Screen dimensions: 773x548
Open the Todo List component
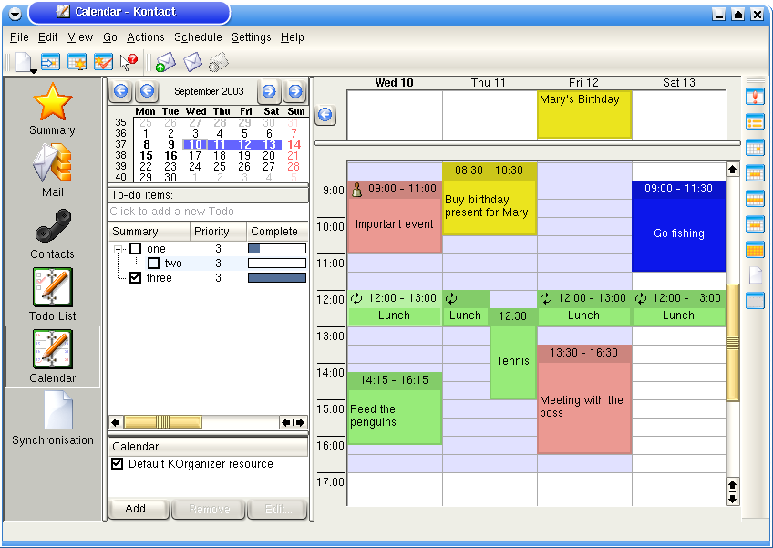52,294
